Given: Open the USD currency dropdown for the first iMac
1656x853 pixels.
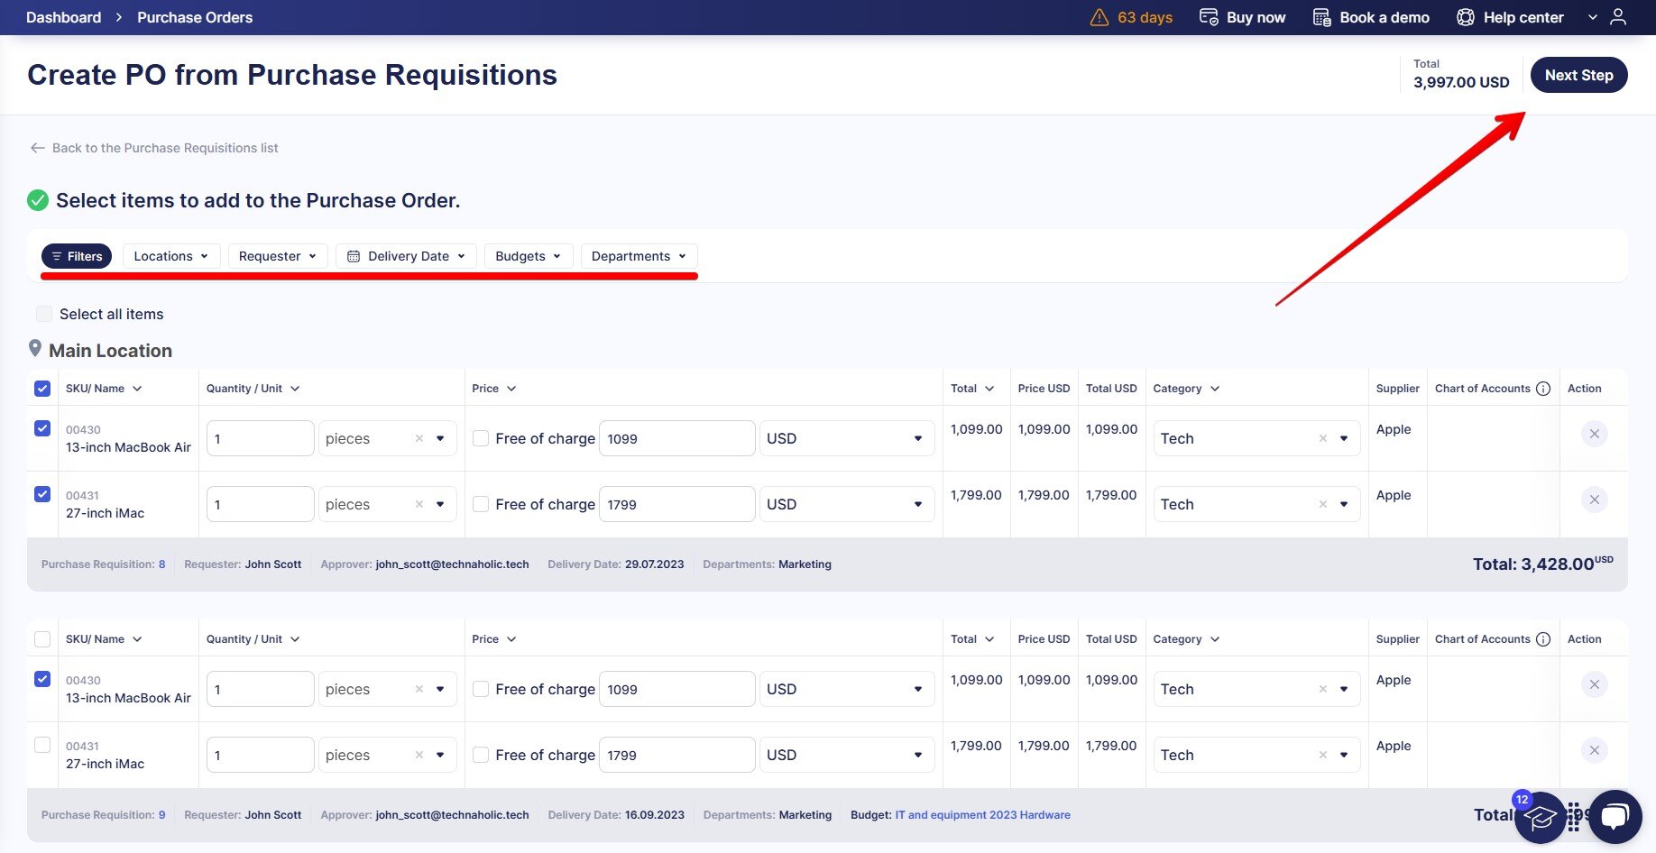Looking at the screenshot, I should coord(846,504).
